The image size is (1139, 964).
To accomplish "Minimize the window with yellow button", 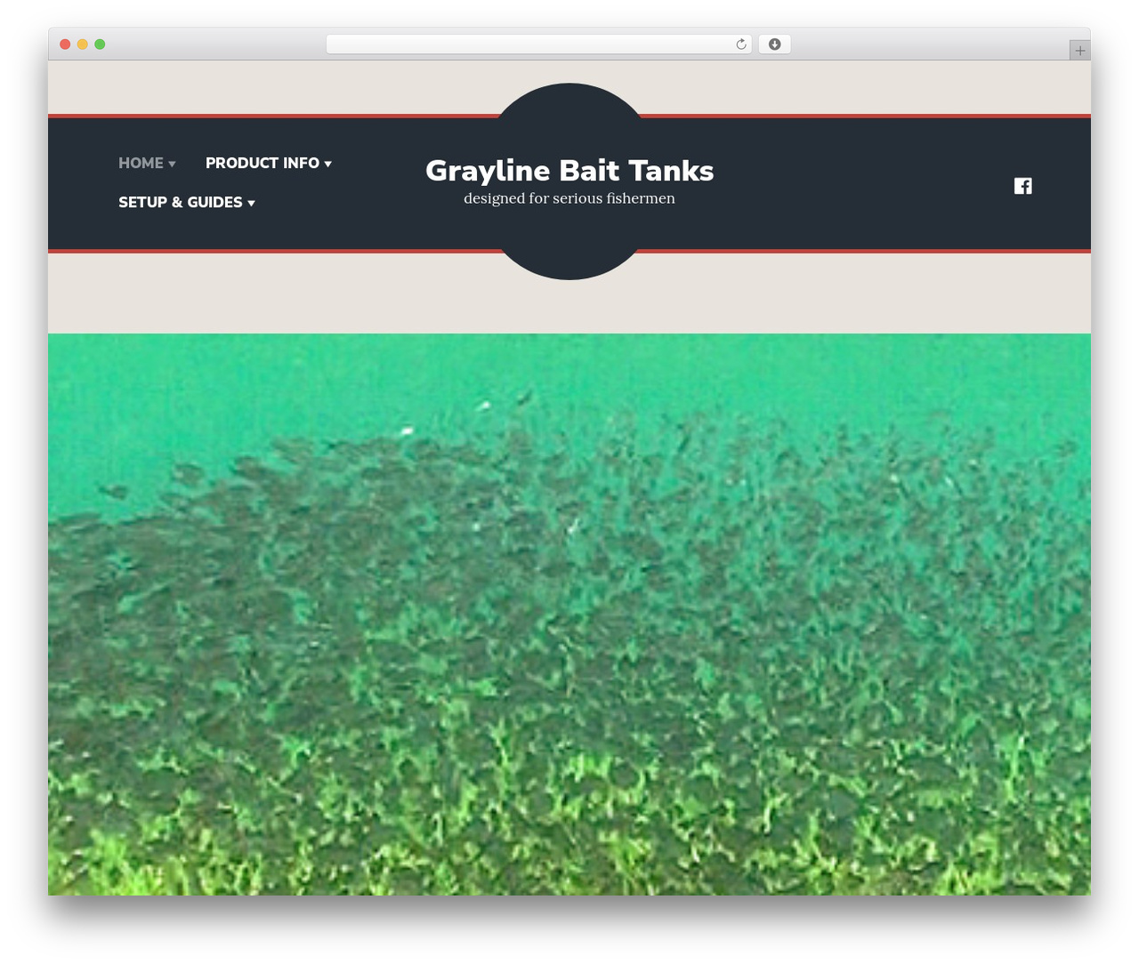I will click(x=83, y=44).
